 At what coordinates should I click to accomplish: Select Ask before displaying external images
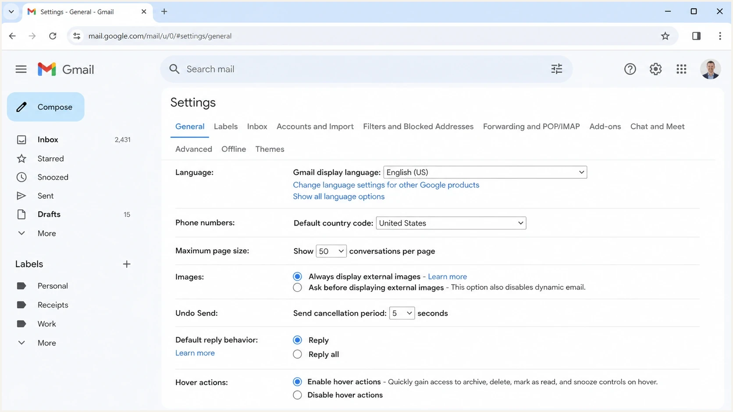tap(297, 288)
